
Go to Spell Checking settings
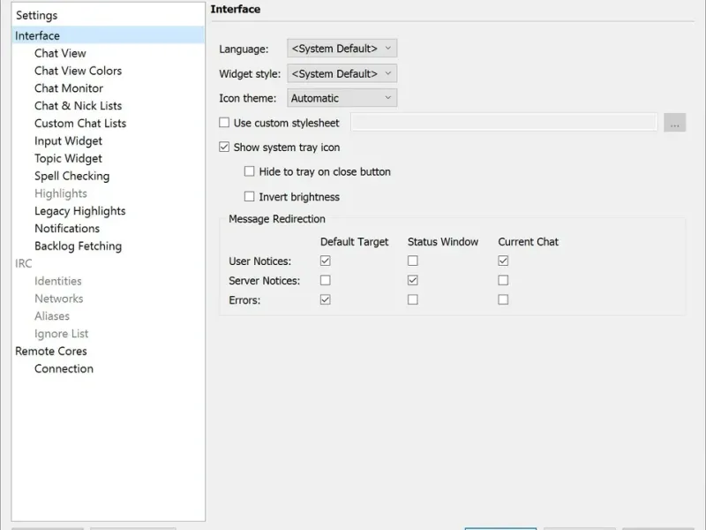point(71,176)
